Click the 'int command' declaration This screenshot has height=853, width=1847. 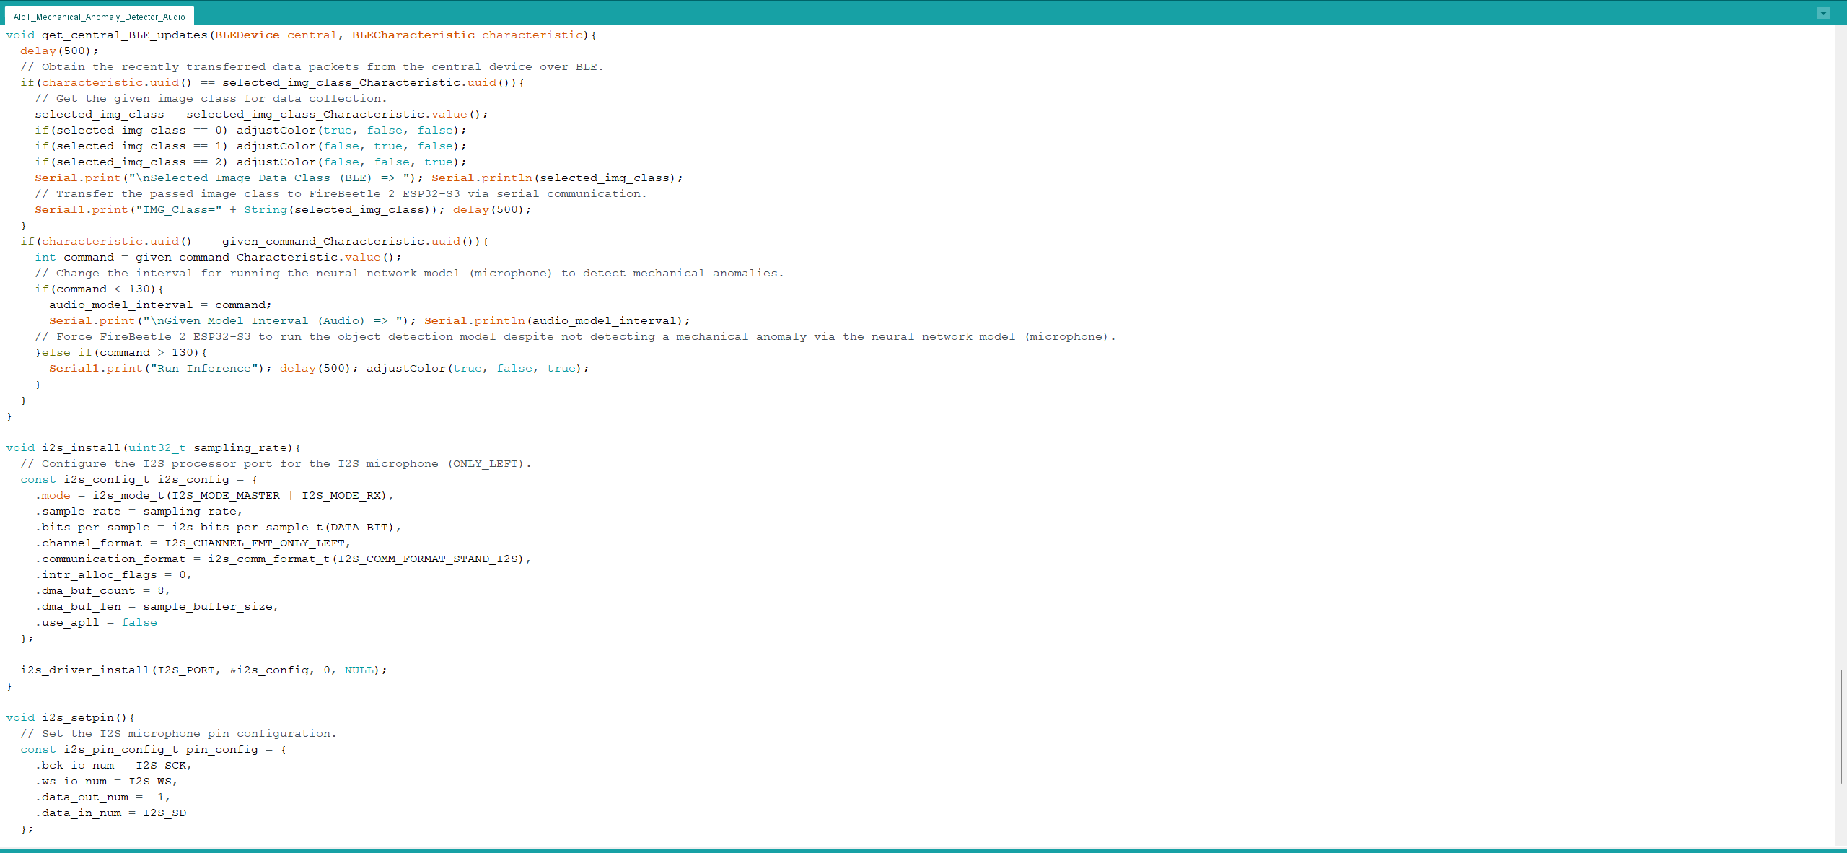pos(74,257)
